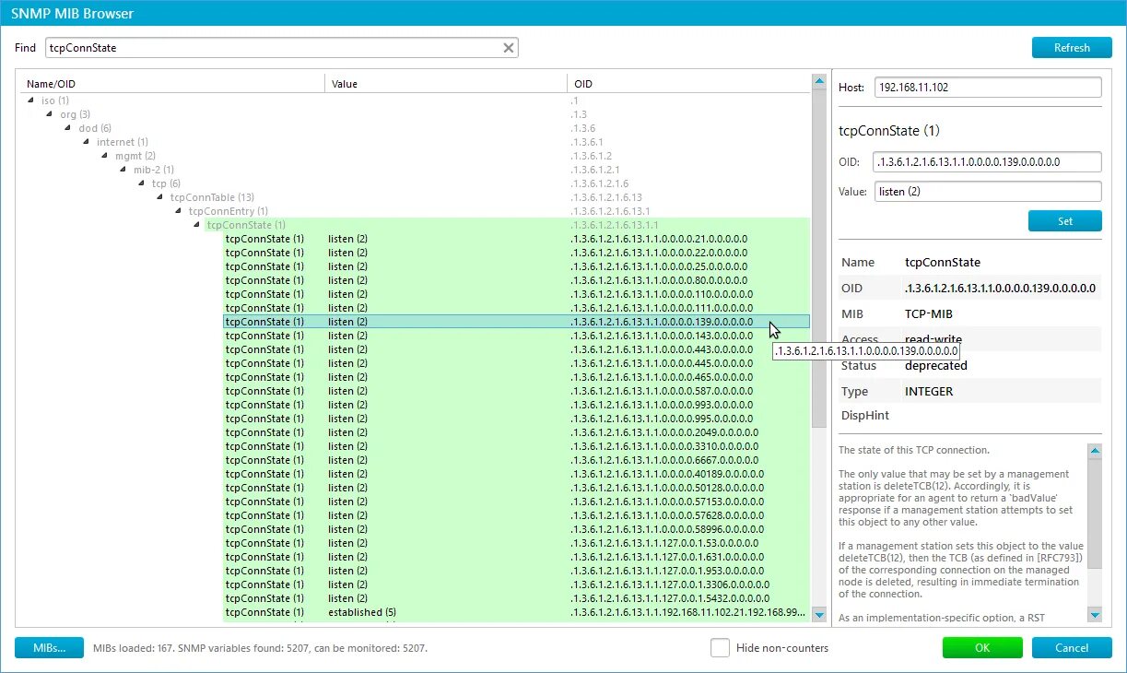1127x673 pixels.
Task: Clear the Find field with the X icon
Action: pyautogui.click(x=508, y=48)
